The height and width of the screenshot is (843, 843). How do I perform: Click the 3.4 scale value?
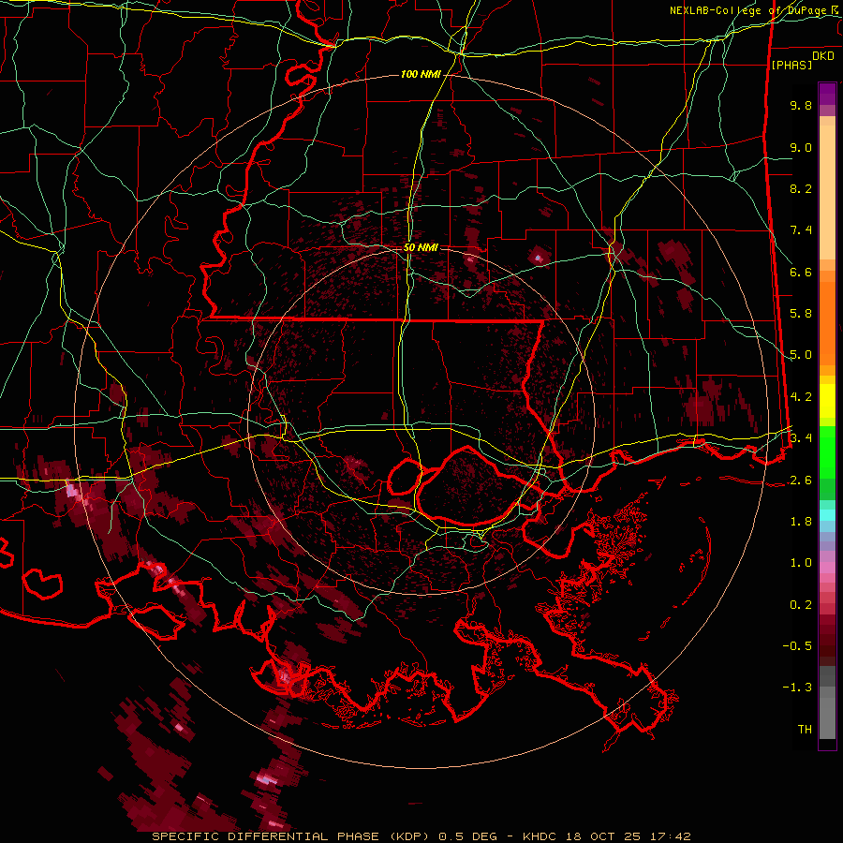pos(801,438)
